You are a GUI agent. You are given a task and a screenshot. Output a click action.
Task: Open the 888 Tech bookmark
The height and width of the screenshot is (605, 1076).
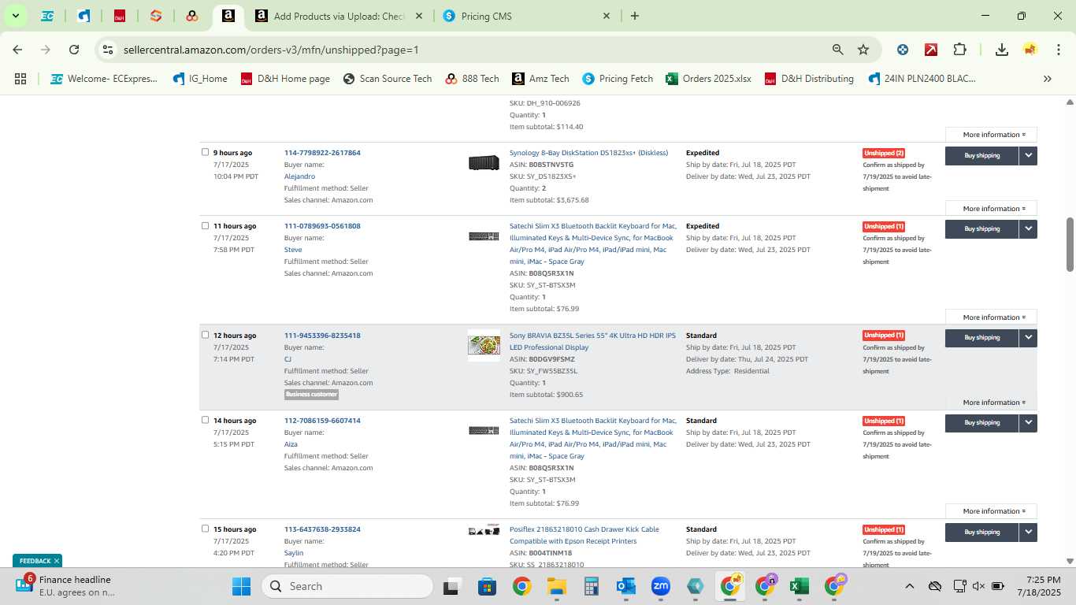pos(473,79)
